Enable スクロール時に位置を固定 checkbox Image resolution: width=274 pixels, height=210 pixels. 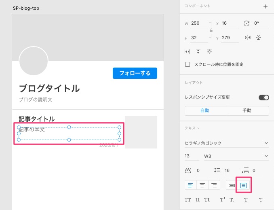[x=188, y=64]
